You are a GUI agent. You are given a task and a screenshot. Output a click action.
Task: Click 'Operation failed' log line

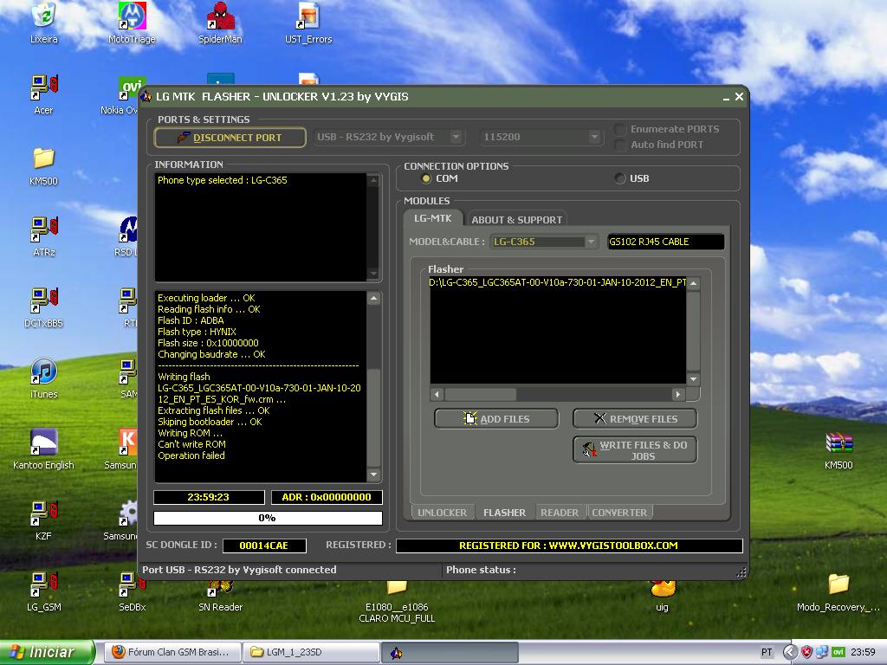pos(191,455)
